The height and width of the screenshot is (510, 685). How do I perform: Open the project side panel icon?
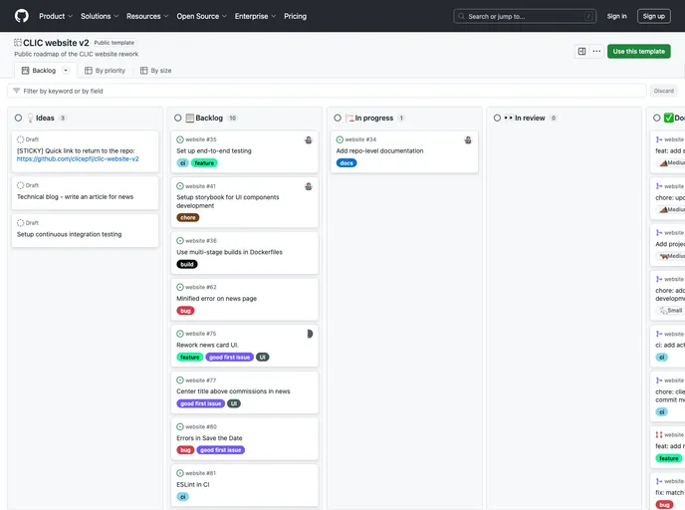[x=581, y=51]
